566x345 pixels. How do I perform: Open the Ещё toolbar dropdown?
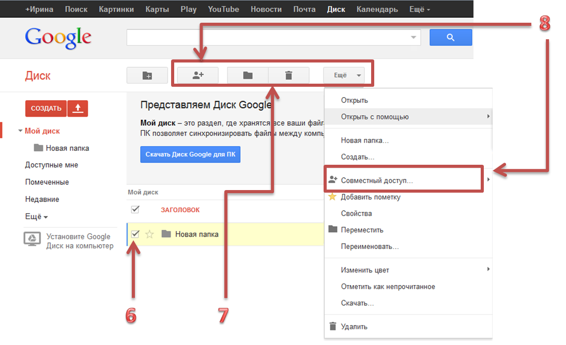[x=344, y=75]
